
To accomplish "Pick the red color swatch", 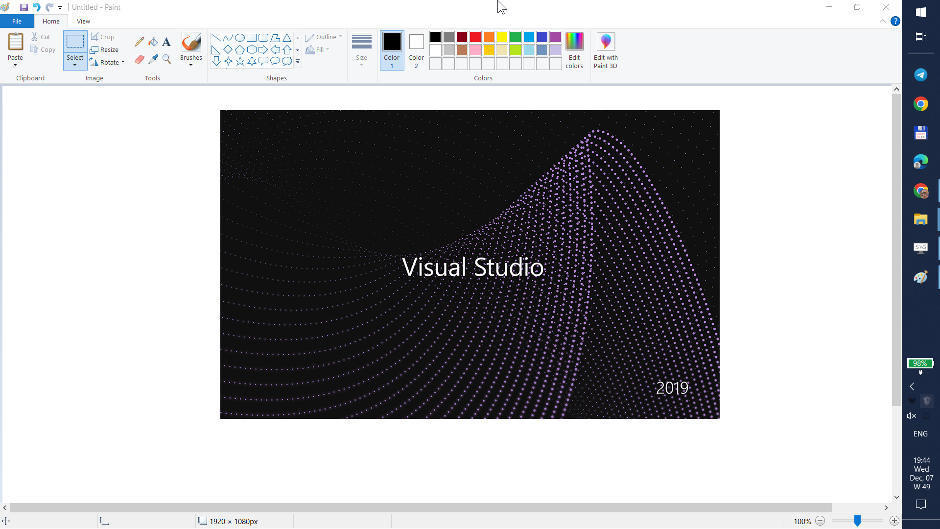I will [x=475, y=37].
